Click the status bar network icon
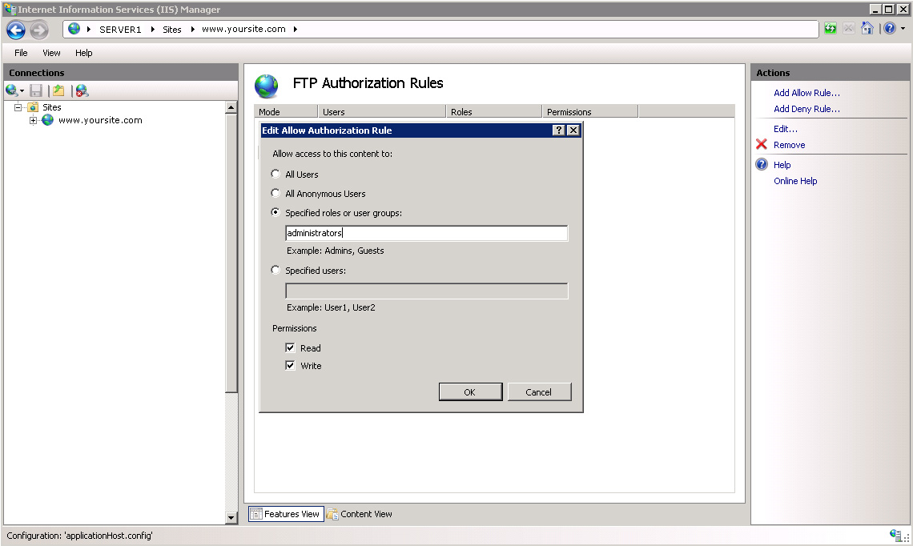913x546 pixels. (x=897, y=535)
